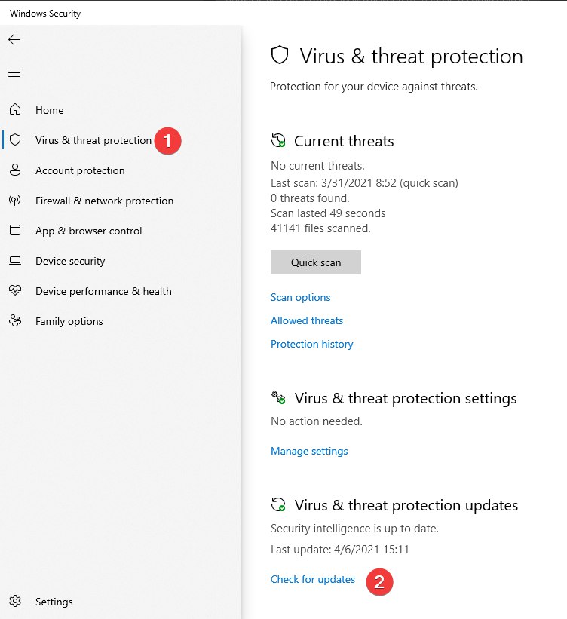The image size is (567, 619).
Task: Click the Firewall antenna icon
Action: [15, 200]
